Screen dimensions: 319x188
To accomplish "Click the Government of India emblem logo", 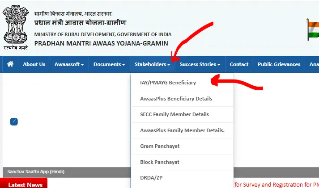I will coord(16,27).
